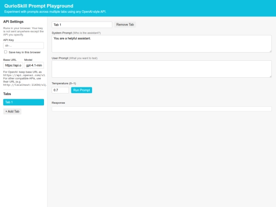Click the https://api.openai.com/v1 code text
Image resolution: width=276 pixels, height=207 pixels.
[24, 75]
